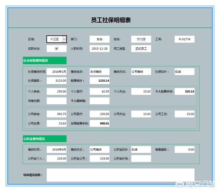220x192 pixels.
Task: Click the 社保基数 field 3125.00
Action: [57, 81]
